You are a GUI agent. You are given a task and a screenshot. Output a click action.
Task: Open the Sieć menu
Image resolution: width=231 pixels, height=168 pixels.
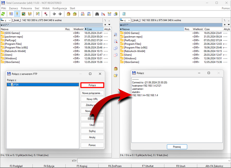click(37, 8)
